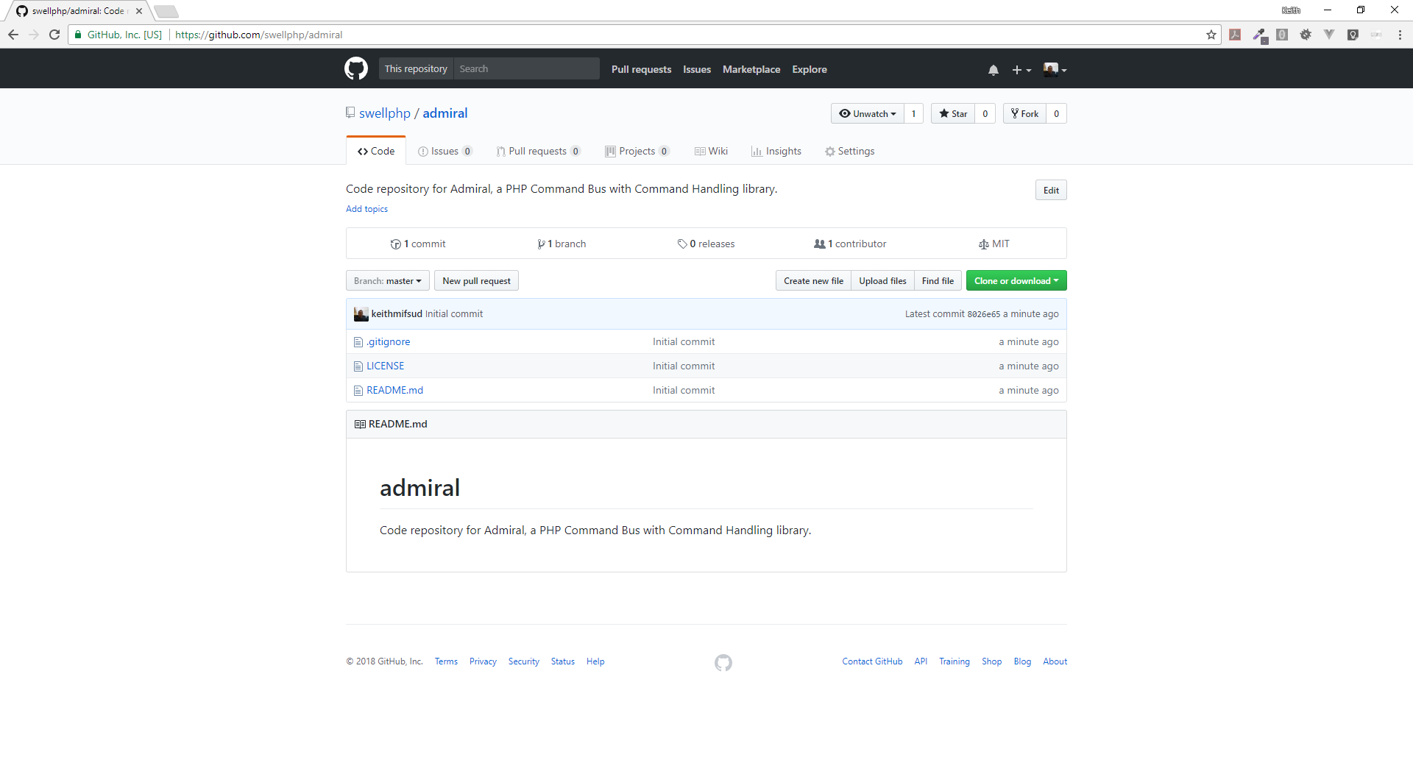Open latest commit hash 8026e65
The width and height of the screenshot is (1413, 763).
click(983, 314)
